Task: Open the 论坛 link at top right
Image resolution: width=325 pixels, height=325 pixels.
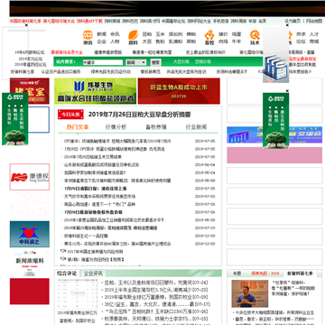Action: click(x=301, y=42)
